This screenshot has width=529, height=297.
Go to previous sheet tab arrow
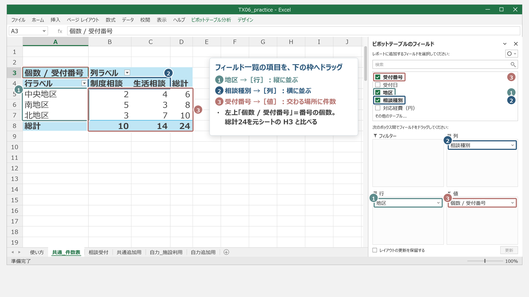coord(12,252)
